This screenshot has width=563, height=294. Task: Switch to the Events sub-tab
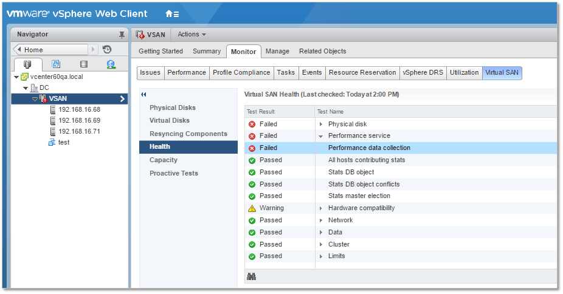(x=312, y=73)
